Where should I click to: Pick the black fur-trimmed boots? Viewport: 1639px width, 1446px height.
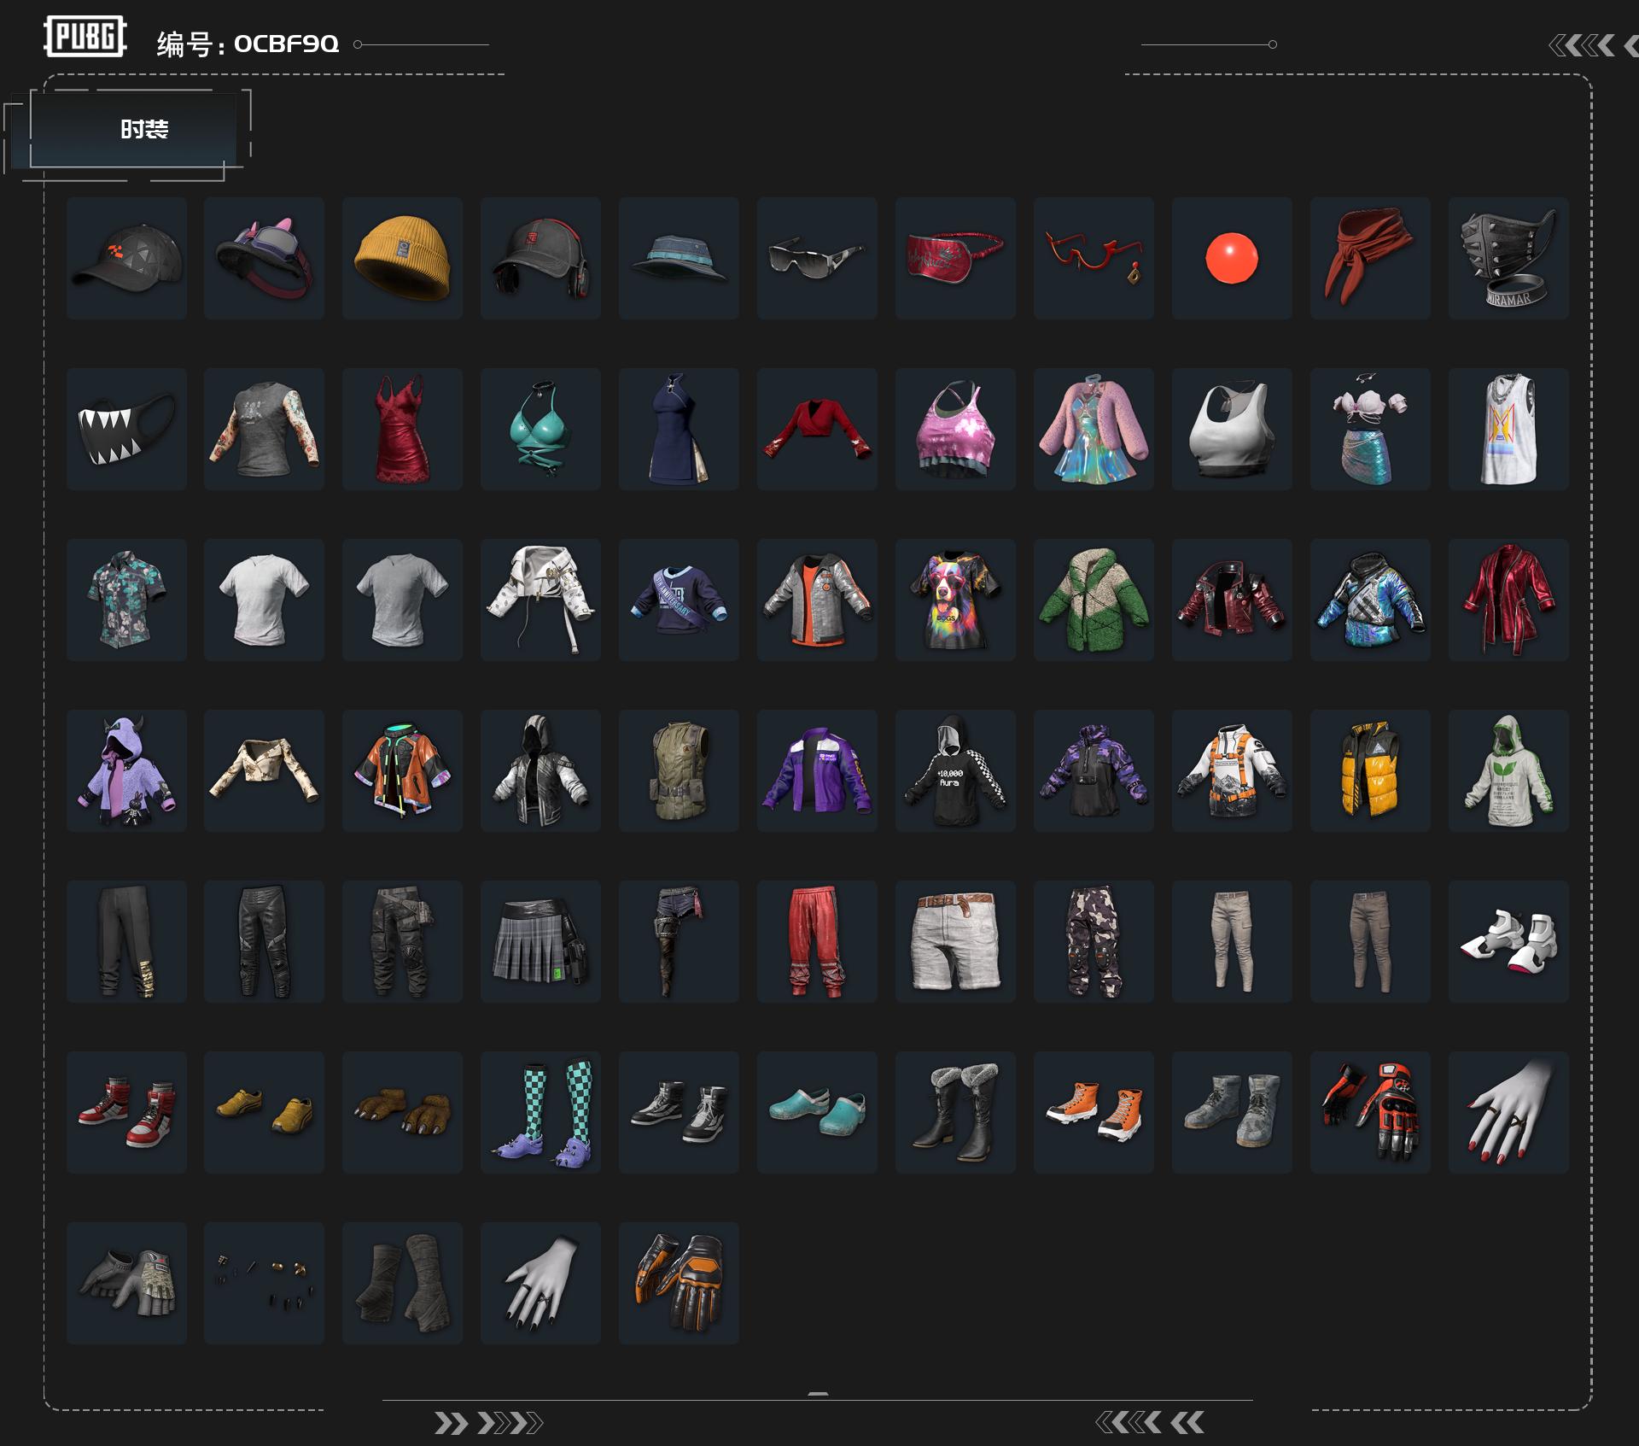[x=955, y=1112]
